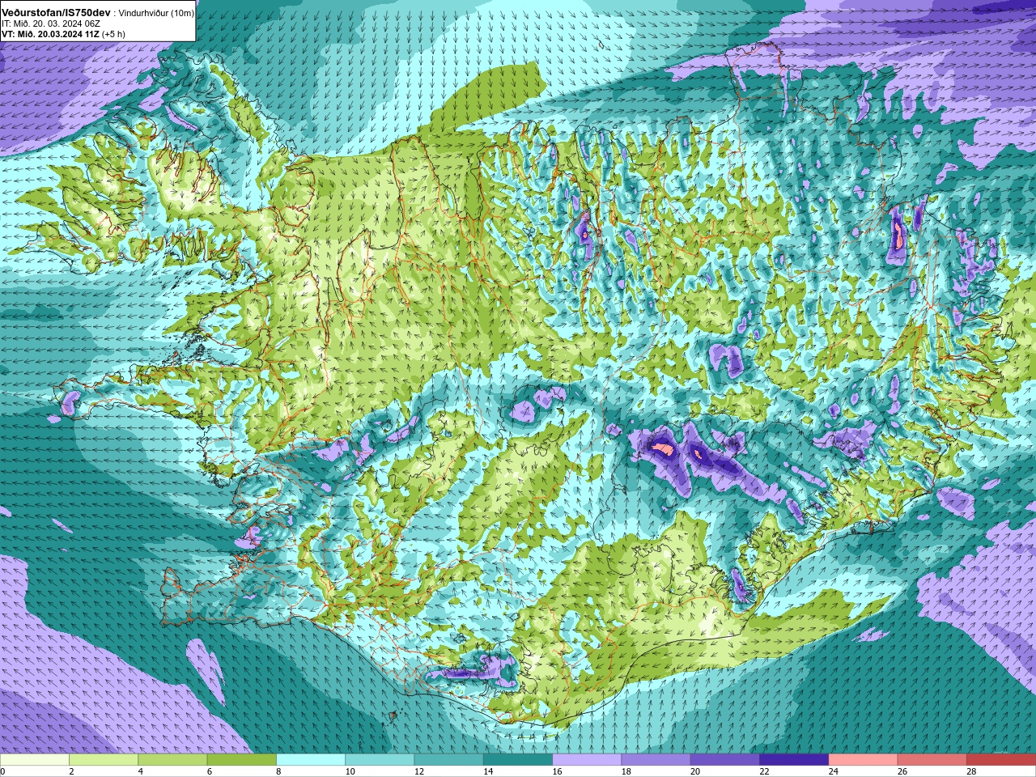Click the legend scale label 8

click(x=278, y=771)
